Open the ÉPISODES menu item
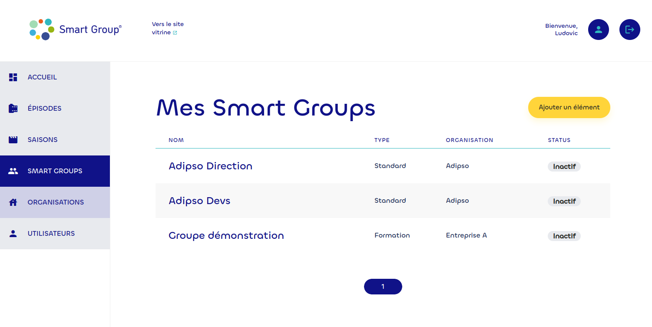Screen dimensions: 652x327 tap(55, 109)
